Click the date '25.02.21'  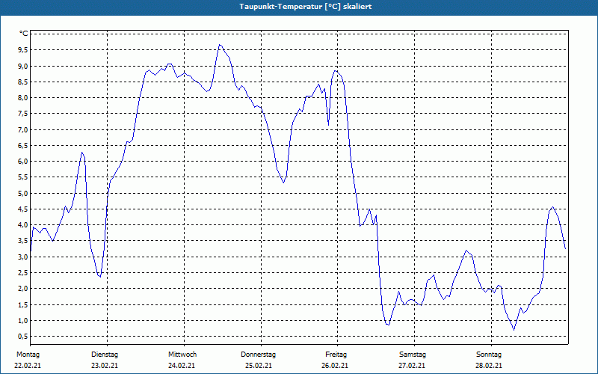click(259, 366)
